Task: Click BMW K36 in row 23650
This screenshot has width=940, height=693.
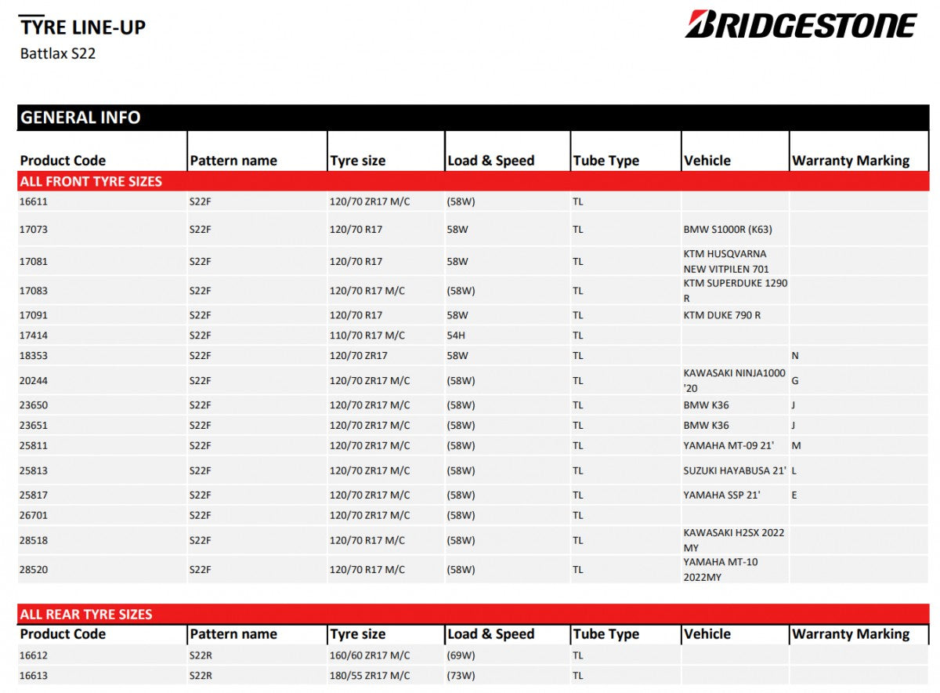Action: click(x=706, y=405)
